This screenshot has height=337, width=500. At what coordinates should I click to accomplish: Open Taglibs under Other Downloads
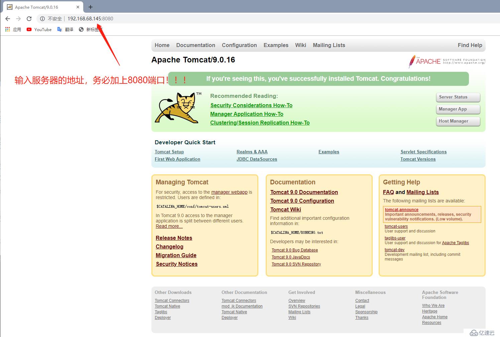[x=161, y=312]
